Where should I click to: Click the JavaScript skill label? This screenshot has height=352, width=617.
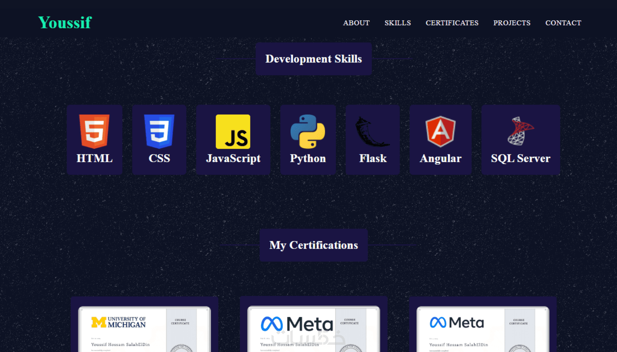click(x=233, y=159)
